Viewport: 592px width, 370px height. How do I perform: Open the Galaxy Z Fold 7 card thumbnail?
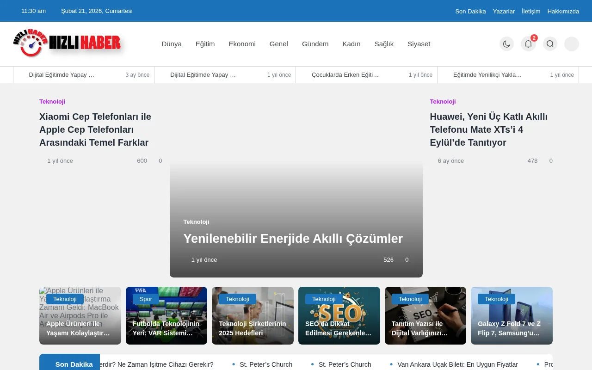point(512,315)
